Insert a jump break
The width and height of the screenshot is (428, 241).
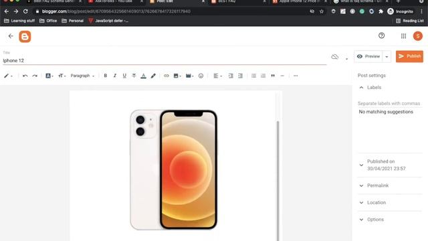point(282,76)
